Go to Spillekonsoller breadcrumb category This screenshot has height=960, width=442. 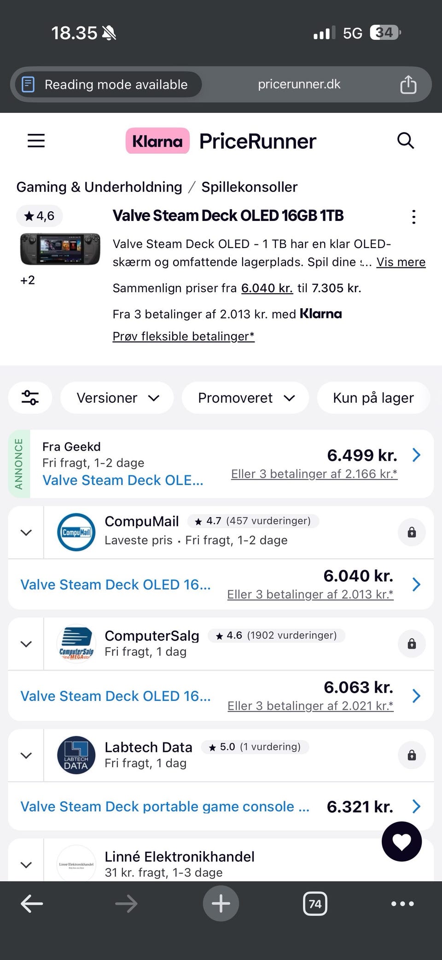pyautogui.click(x=249, y=187)
